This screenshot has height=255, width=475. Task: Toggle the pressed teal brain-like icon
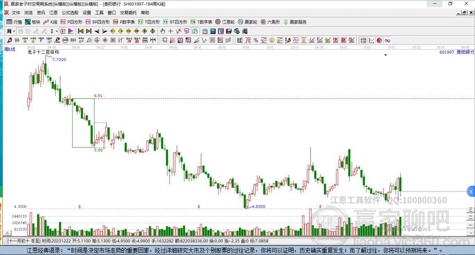tap(195, 31)
